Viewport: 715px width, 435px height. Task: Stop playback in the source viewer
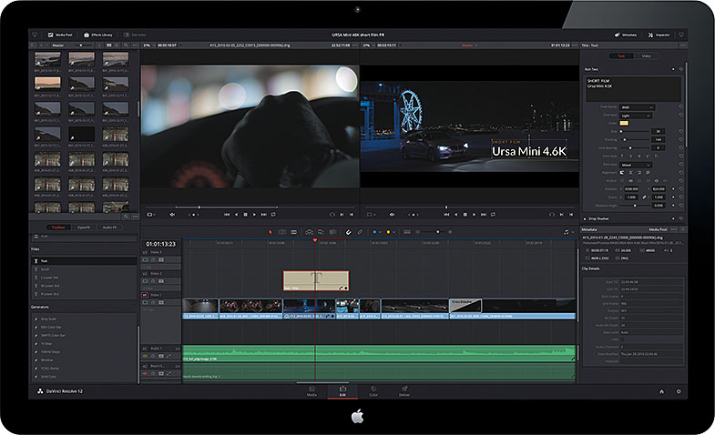245,214
